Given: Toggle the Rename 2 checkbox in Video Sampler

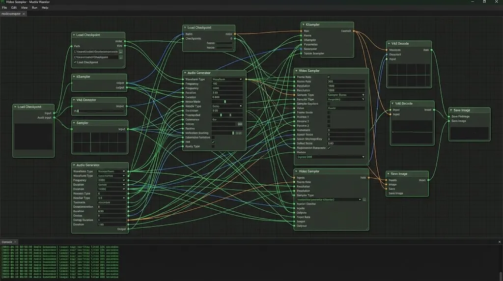Looking at the screenshot, I should tap(329, 121).
